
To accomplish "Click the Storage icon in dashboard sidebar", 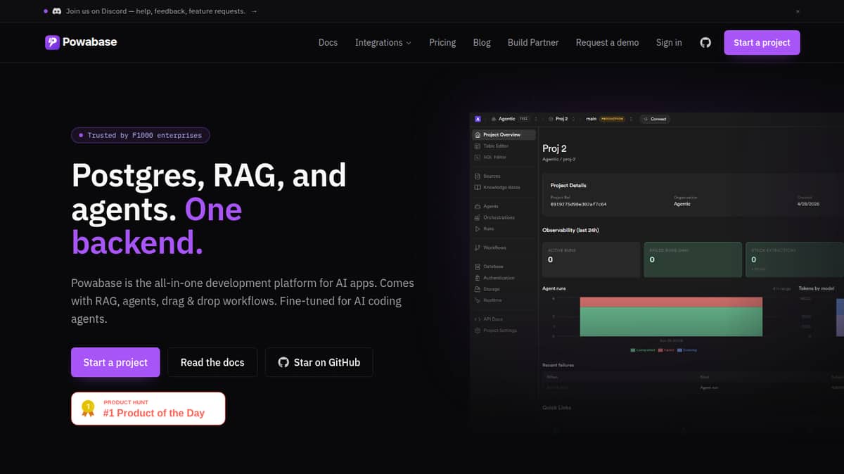I will pos(478,289).
